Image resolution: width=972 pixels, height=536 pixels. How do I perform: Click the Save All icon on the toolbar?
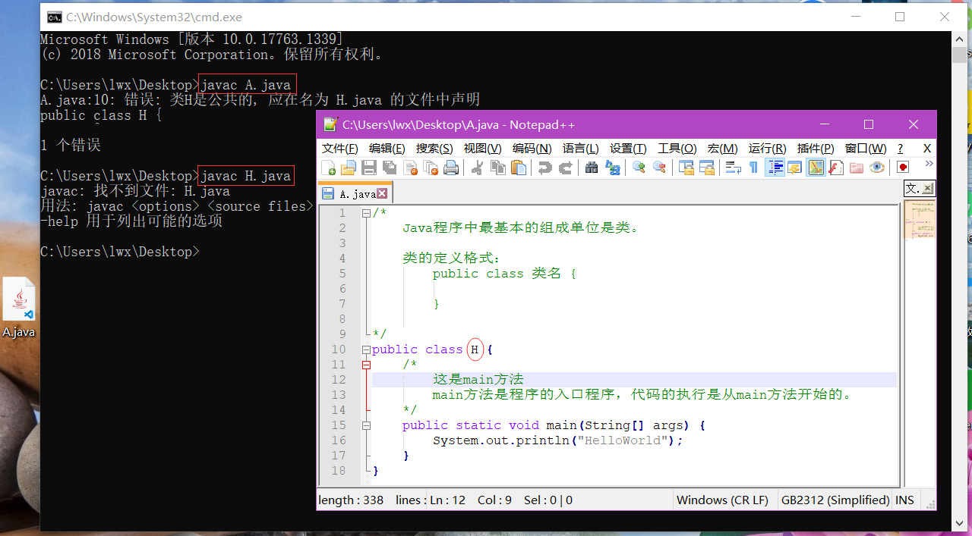coord(390,168)
